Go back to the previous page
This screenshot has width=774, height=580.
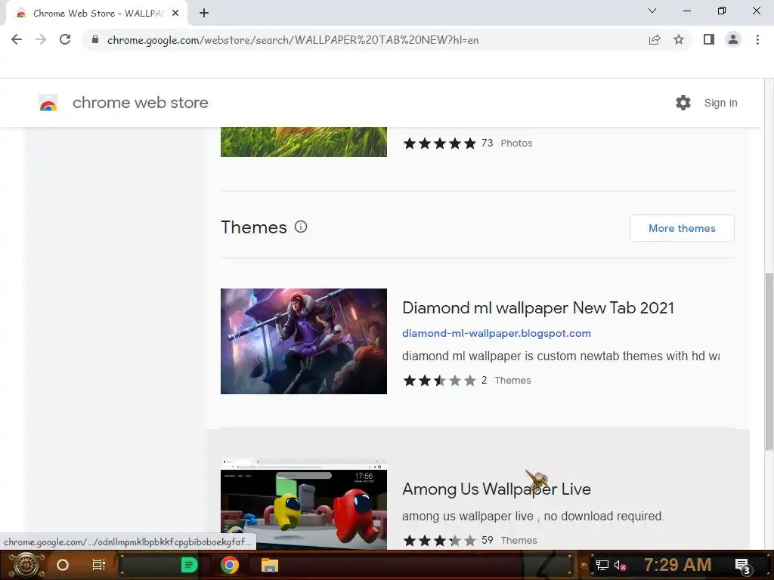coord(17,39)
